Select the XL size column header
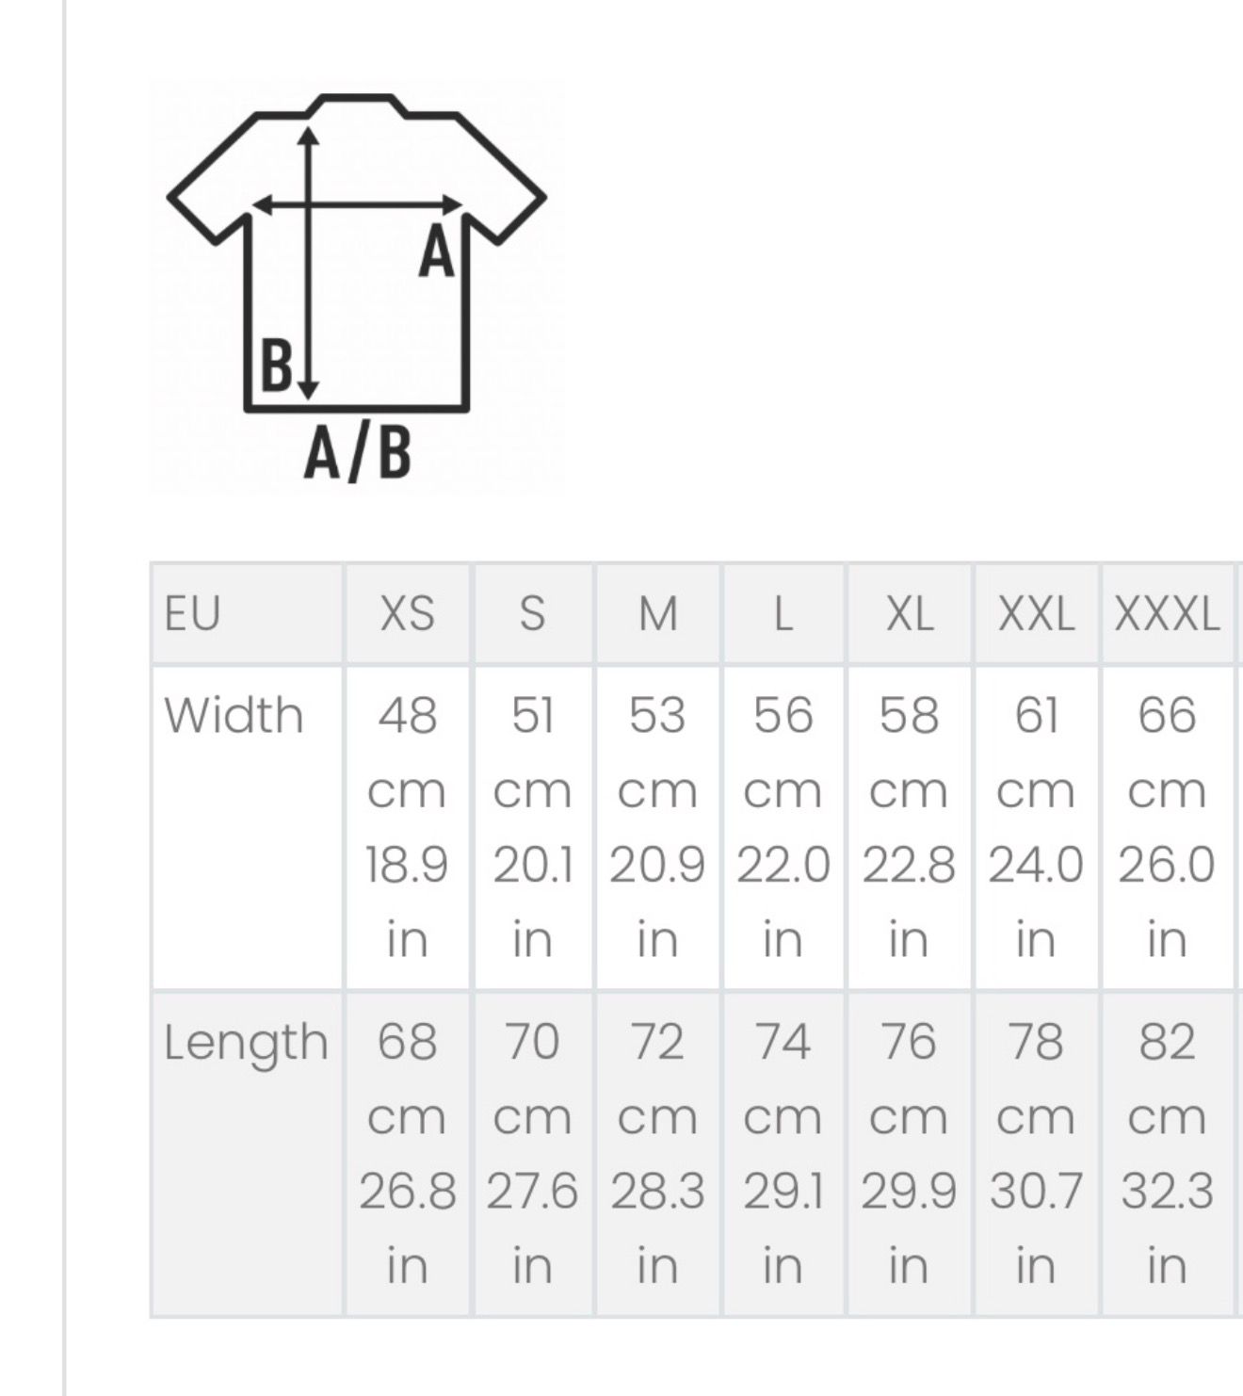The height and width of the screenshot is (1396, 1243). (909, 614)
